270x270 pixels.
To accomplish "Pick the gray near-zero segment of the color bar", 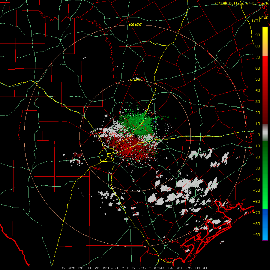I will (x=265, y=133).
